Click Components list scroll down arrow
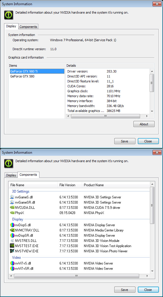163x297 pixels. click(152, 271)
